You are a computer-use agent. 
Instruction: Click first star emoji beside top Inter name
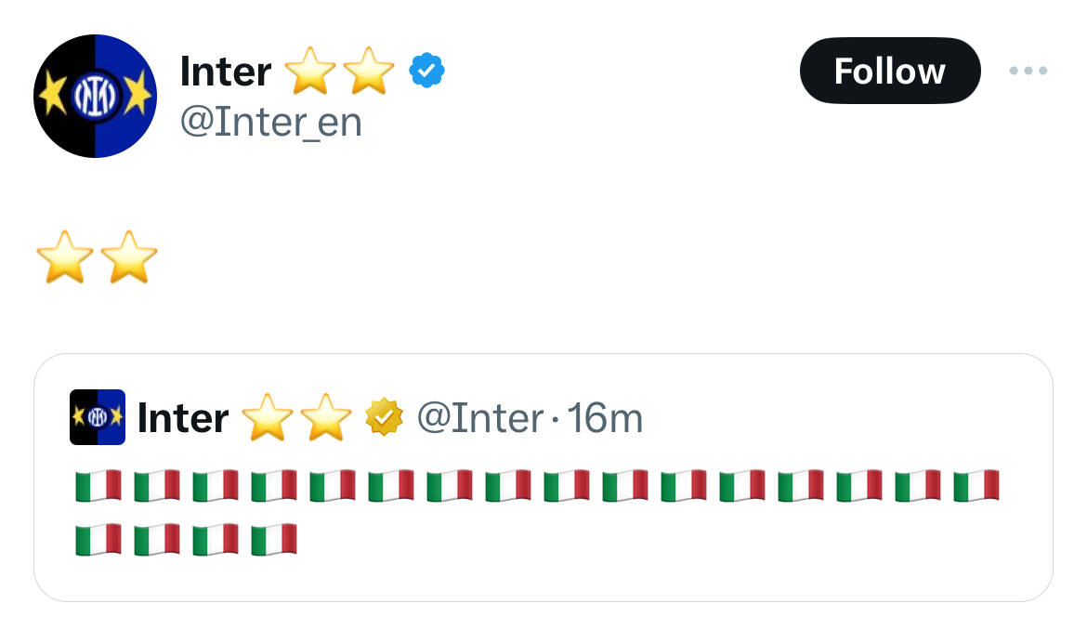[310, 71]
